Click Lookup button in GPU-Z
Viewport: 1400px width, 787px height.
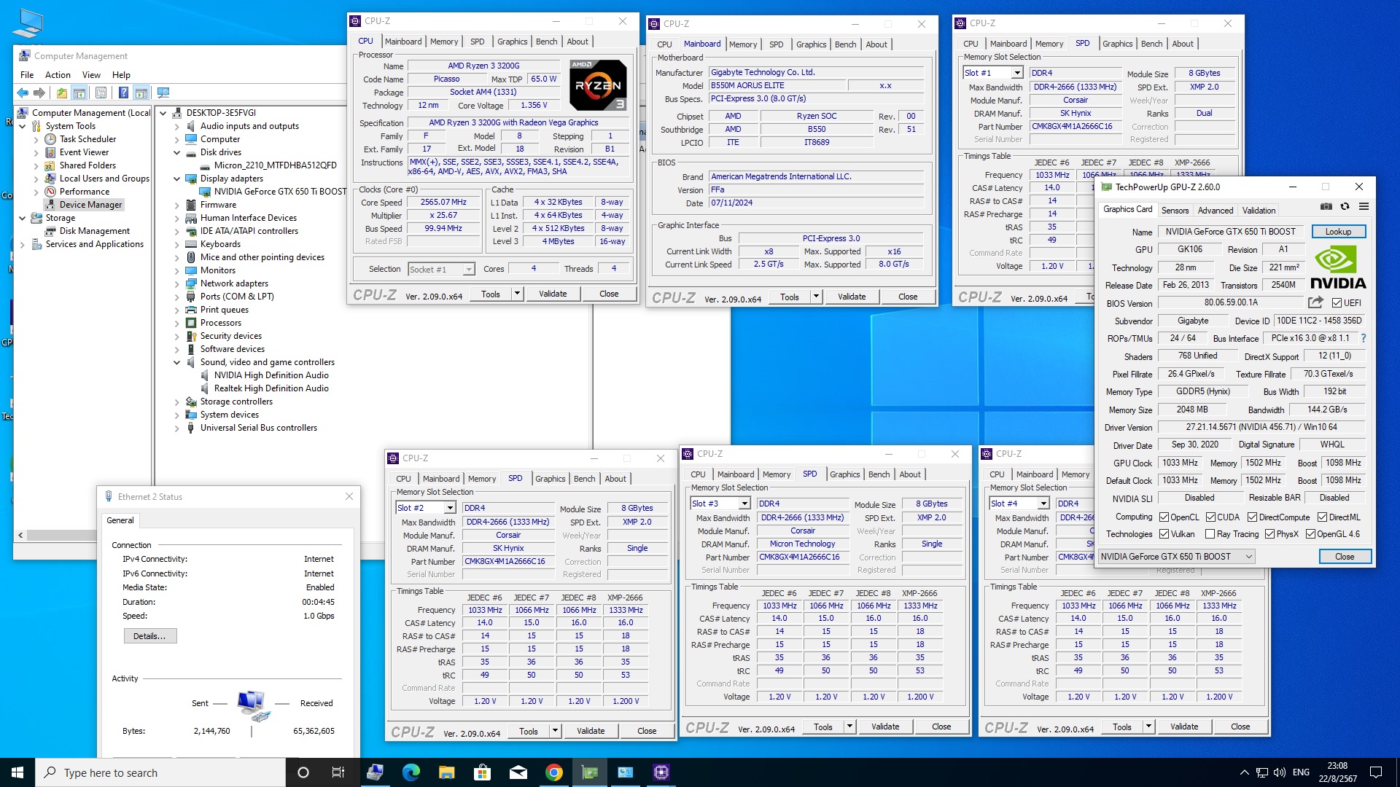[x=1338, y=232]
